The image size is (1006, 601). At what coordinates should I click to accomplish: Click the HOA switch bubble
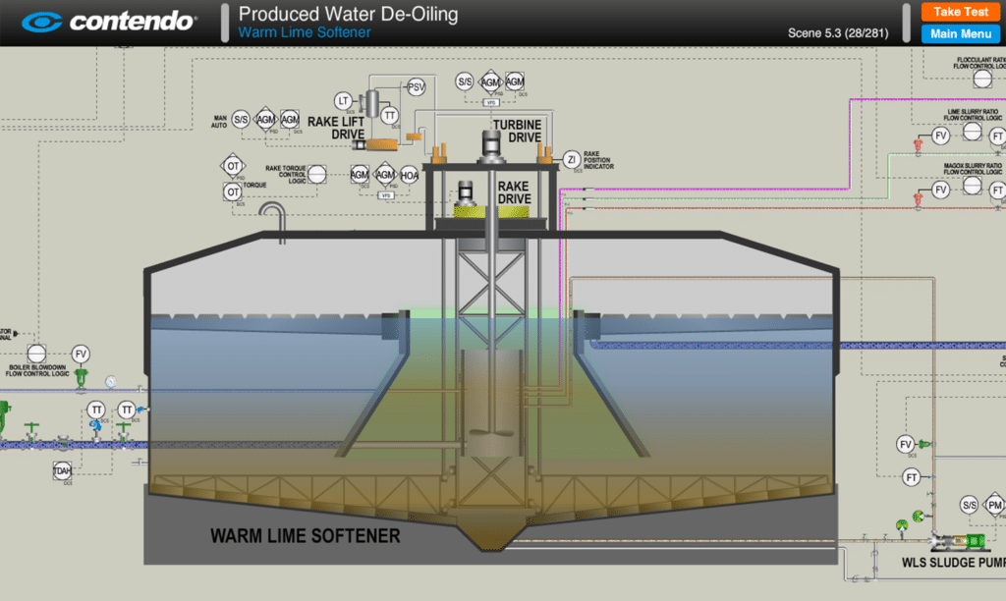pyautogui.click(x=410, y=175)
